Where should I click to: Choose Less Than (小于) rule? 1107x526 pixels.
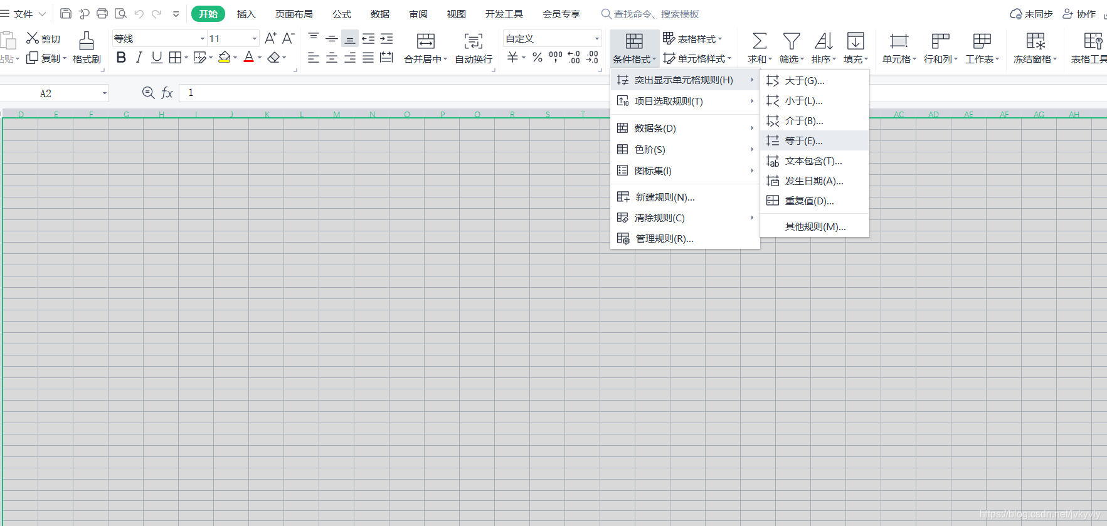(814, 100)
